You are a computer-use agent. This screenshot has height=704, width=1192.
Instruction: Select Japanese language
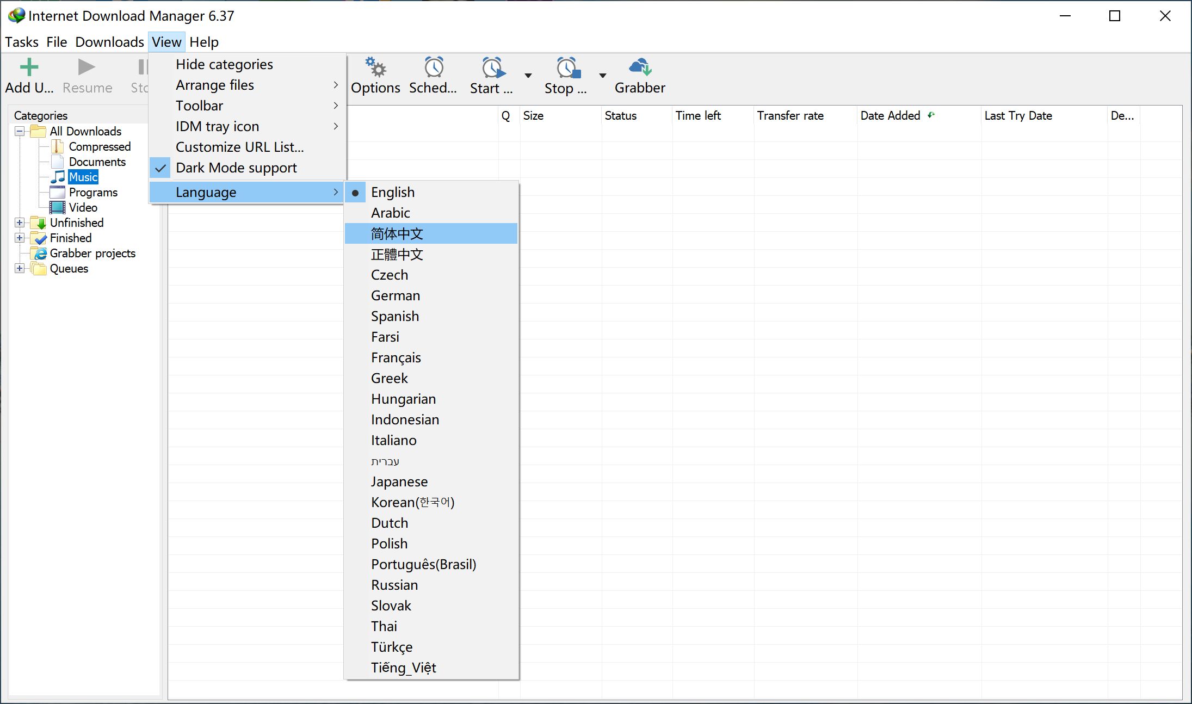pyautogui.click(x=431, y=481)
